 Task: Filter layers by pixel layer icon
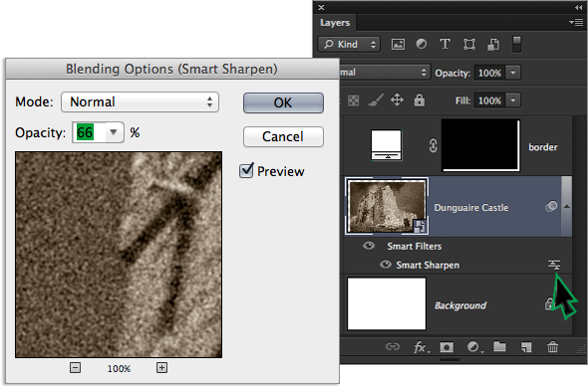398,44
